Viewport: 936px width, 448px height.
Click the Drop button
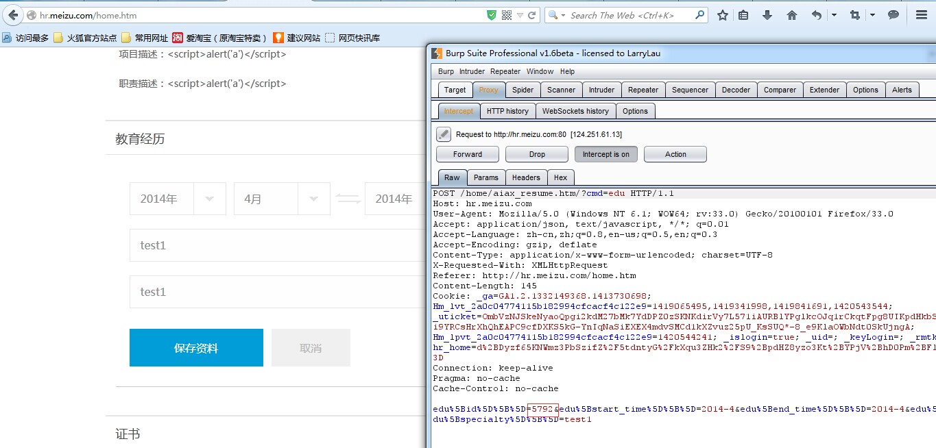(537, 154)
